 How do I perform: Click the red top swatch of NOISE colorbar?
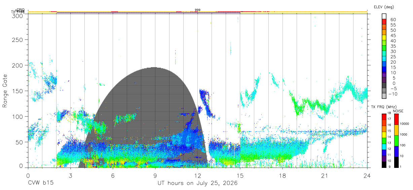396,119
